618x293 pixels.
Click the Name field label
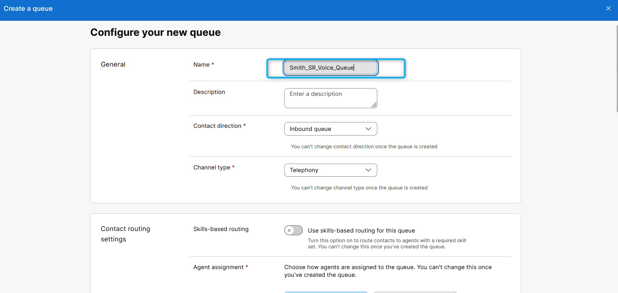tap(201, 65)
